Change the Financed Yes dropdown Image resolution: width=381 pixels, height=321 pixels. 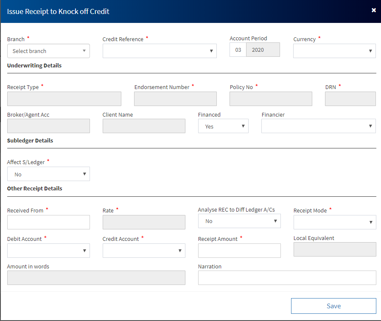223,126
